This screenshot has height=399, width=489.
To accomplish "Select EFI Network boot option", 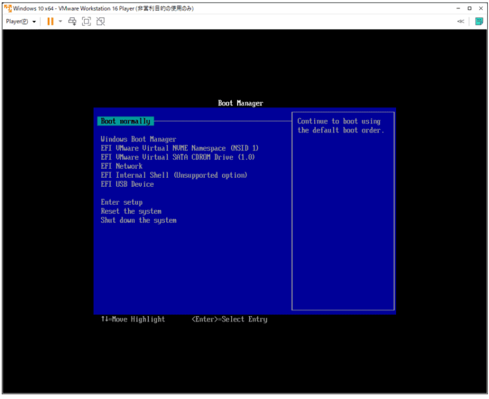I will [x=122, y=166].
